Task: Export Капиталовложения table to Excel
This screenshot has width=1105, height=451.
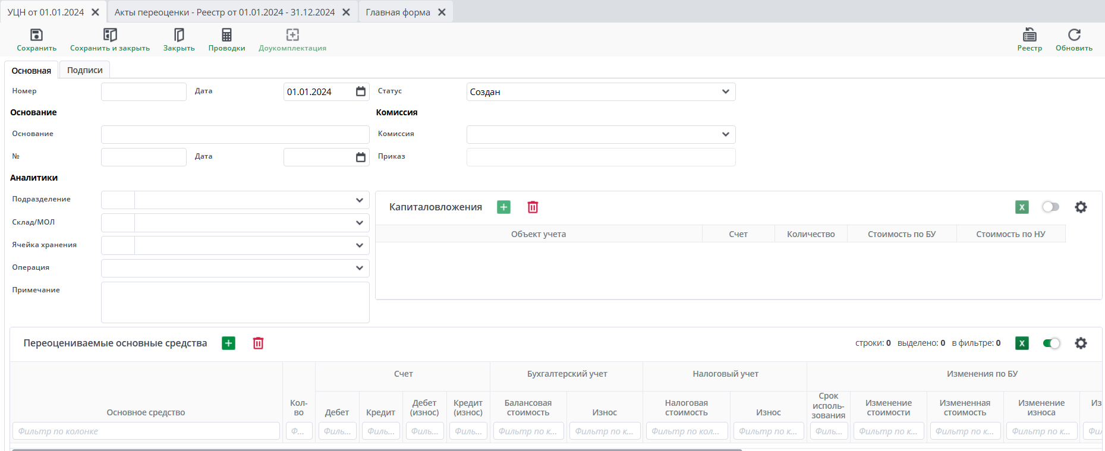Action: (x=1021, y=207)
